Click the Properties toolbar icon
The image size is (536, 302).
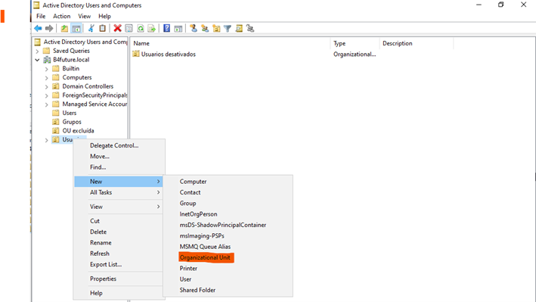(x=129, y=29)
